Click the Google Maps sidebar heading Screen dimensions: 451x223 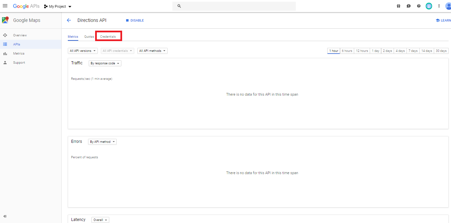[x=27, y=20]
